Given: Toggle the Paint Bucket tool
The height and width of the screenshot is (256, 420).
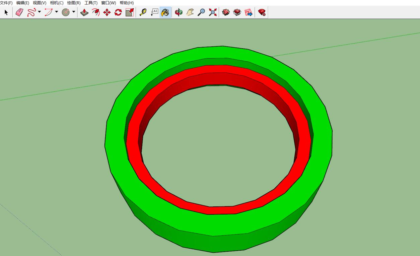Looking at the screenshot, I should (165, 13).
